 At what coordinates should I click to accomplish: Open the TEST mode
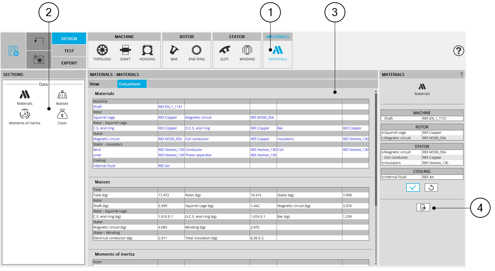click(x=69, y=51)
